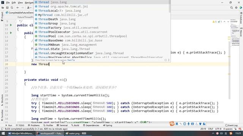Open the View menu
The height and width of the screenshot is (136, 243).
point(20,3)
